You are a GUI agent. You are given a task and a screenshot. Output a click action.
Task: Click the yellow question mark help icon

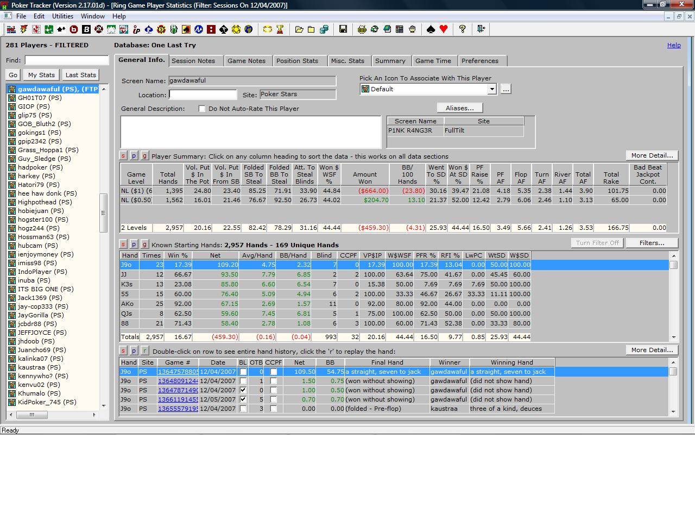pyautogui.click(x=462, y=29)
